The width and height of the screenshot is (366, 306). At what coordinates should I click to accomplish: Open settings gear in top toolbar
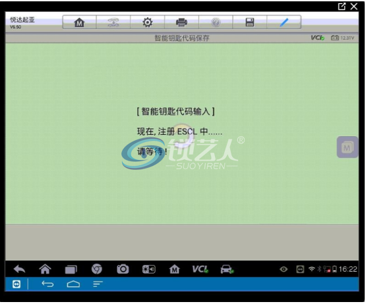pos(147,22)
